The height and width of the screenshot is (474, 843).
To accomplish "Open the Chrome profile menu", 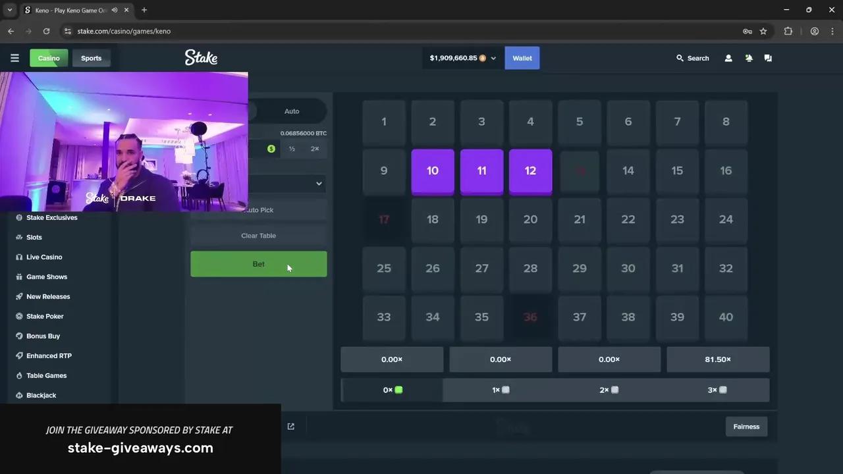I will tap(815, 31).
